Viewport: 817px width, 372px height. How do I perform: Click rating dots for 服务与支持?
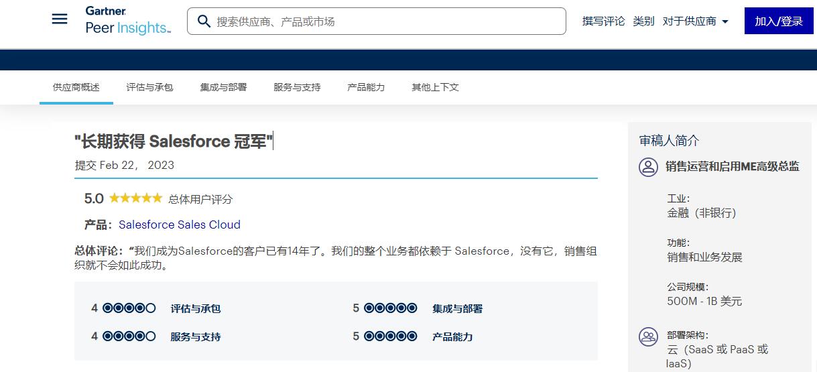click(x=129, y=336)
